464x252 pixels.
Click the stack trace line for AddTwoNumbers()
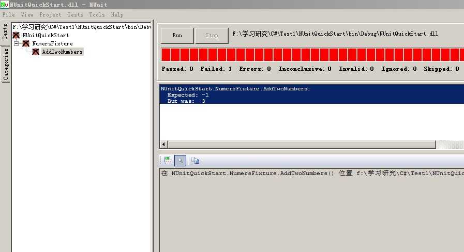(312, 174)
